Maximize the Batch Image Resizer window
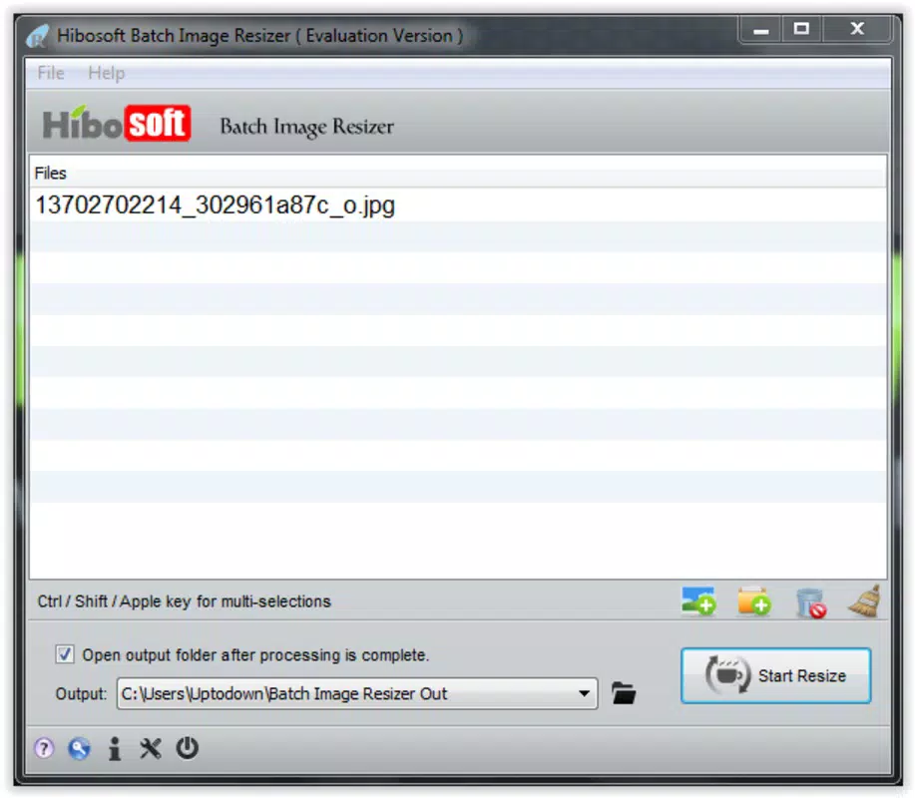Screen dimensions: 915x798 coord(801,29)
